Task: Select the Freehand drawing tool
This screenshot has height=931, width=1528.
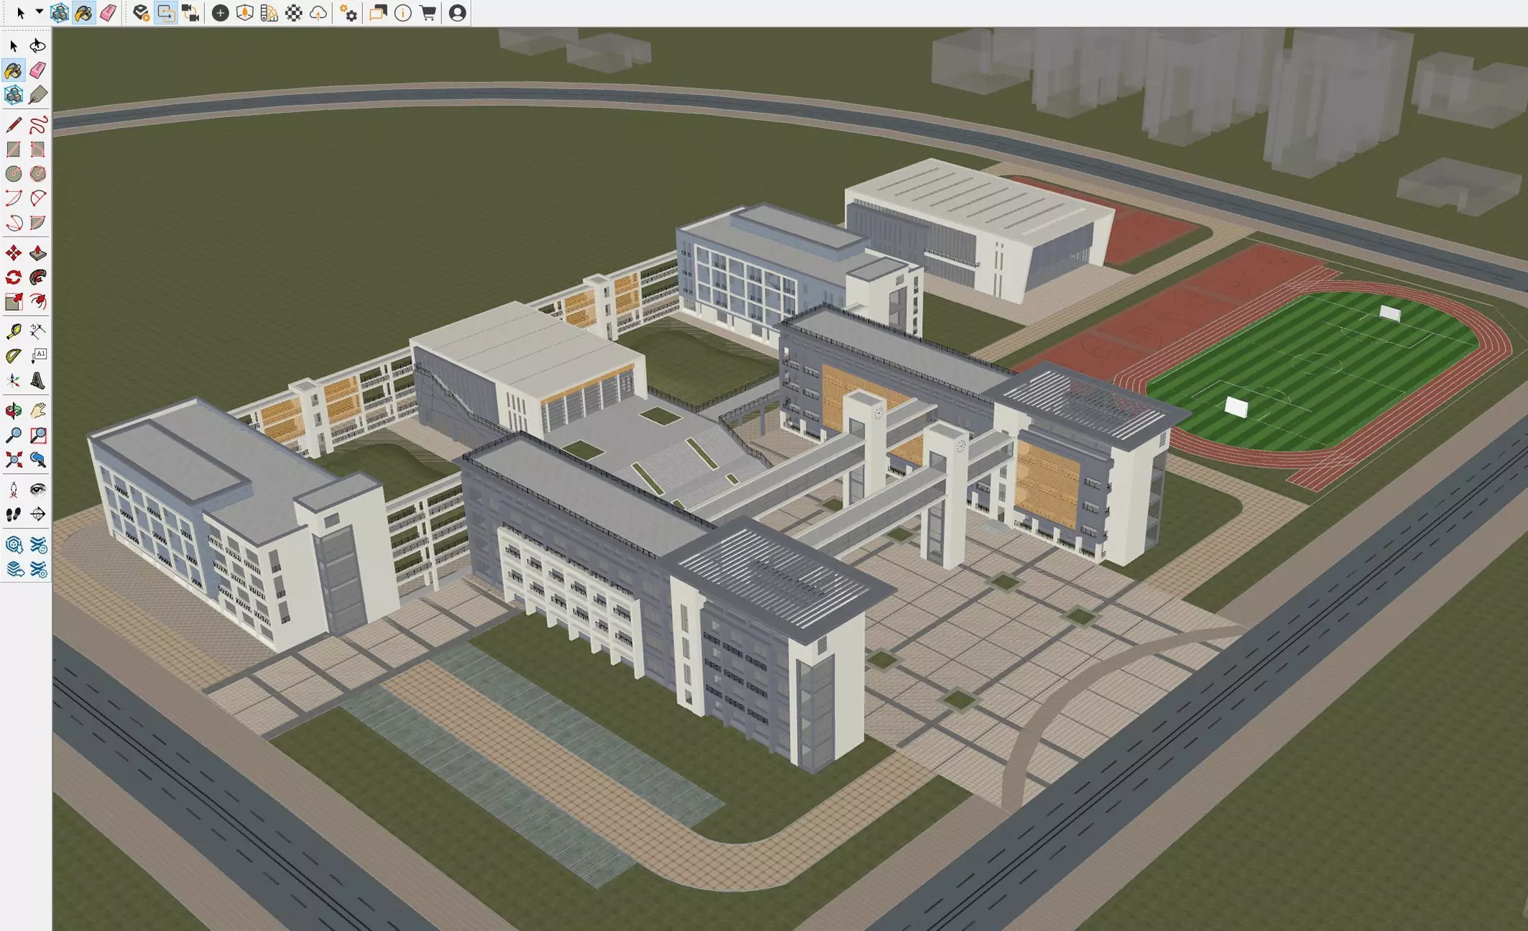Action: click(x=37, y=125)
